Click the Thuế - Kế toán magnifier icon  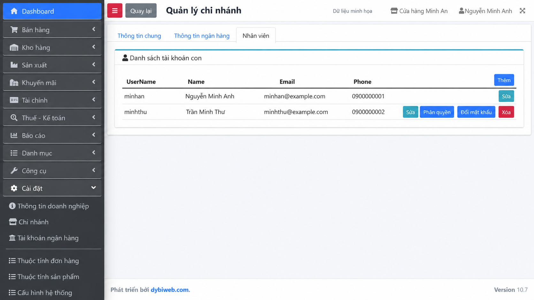[x=14, y=118]
